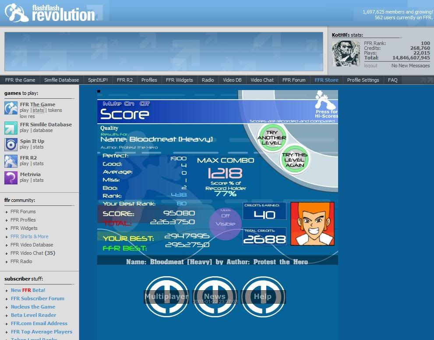434x340 pixels.
Task: Click the Spin It Up icon
Action: tap(11, 144)
